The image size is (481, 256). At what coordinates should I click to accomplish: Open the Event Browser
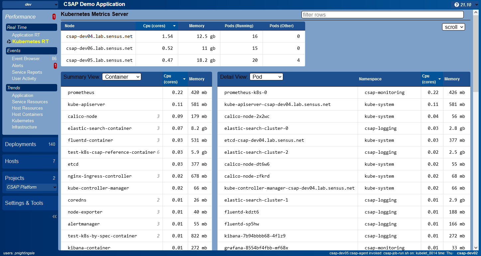pos(26,58)
